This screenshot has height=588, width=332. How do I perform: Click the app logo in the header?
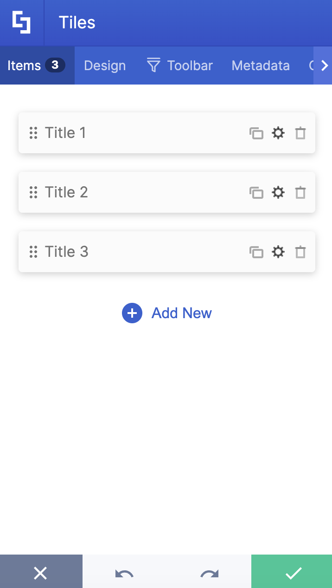pos(21,22)
